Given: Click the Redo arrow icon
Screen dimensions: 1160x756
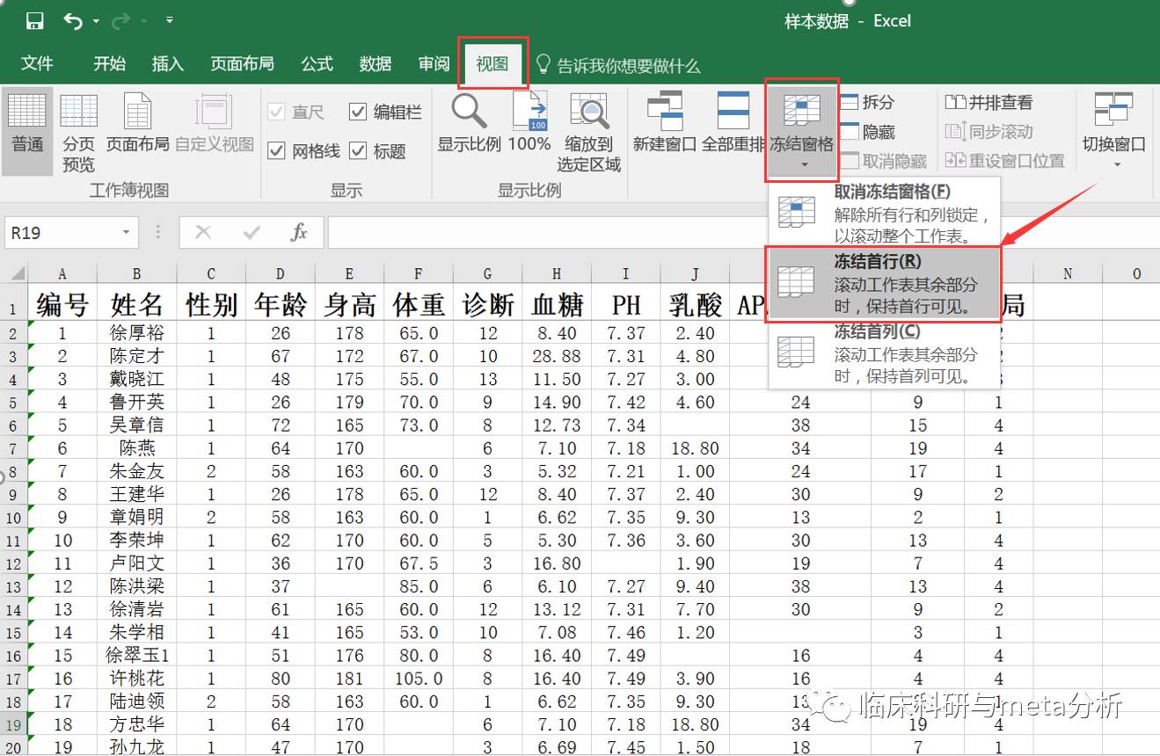Looking at the screenshot, I should pyautogui.click(x=122, y=20).
